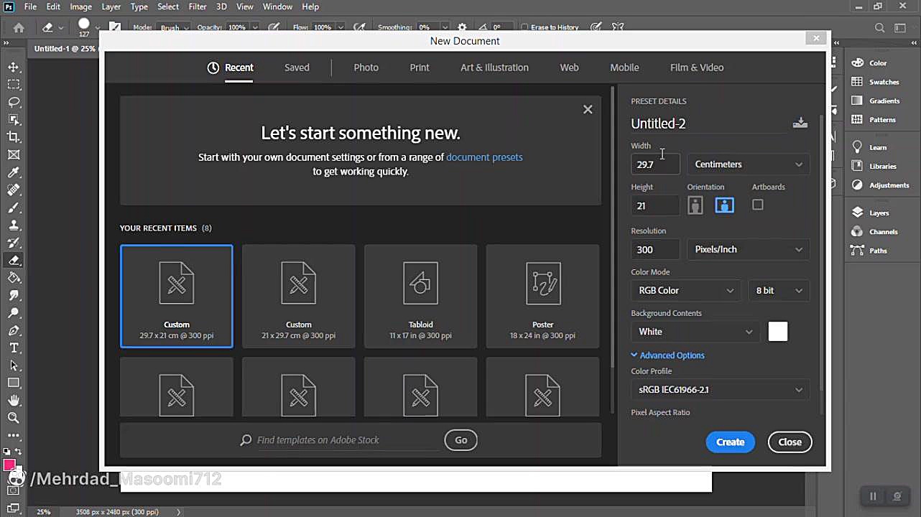Click Go to search Adobe Stock
921x517 pixels.
(x=460, y=440)
